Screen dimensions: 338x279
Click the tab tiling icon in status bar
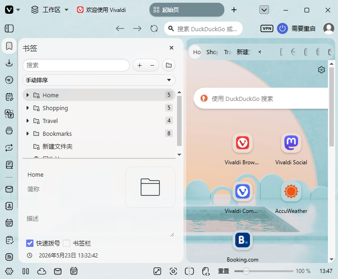coord(26,271)
